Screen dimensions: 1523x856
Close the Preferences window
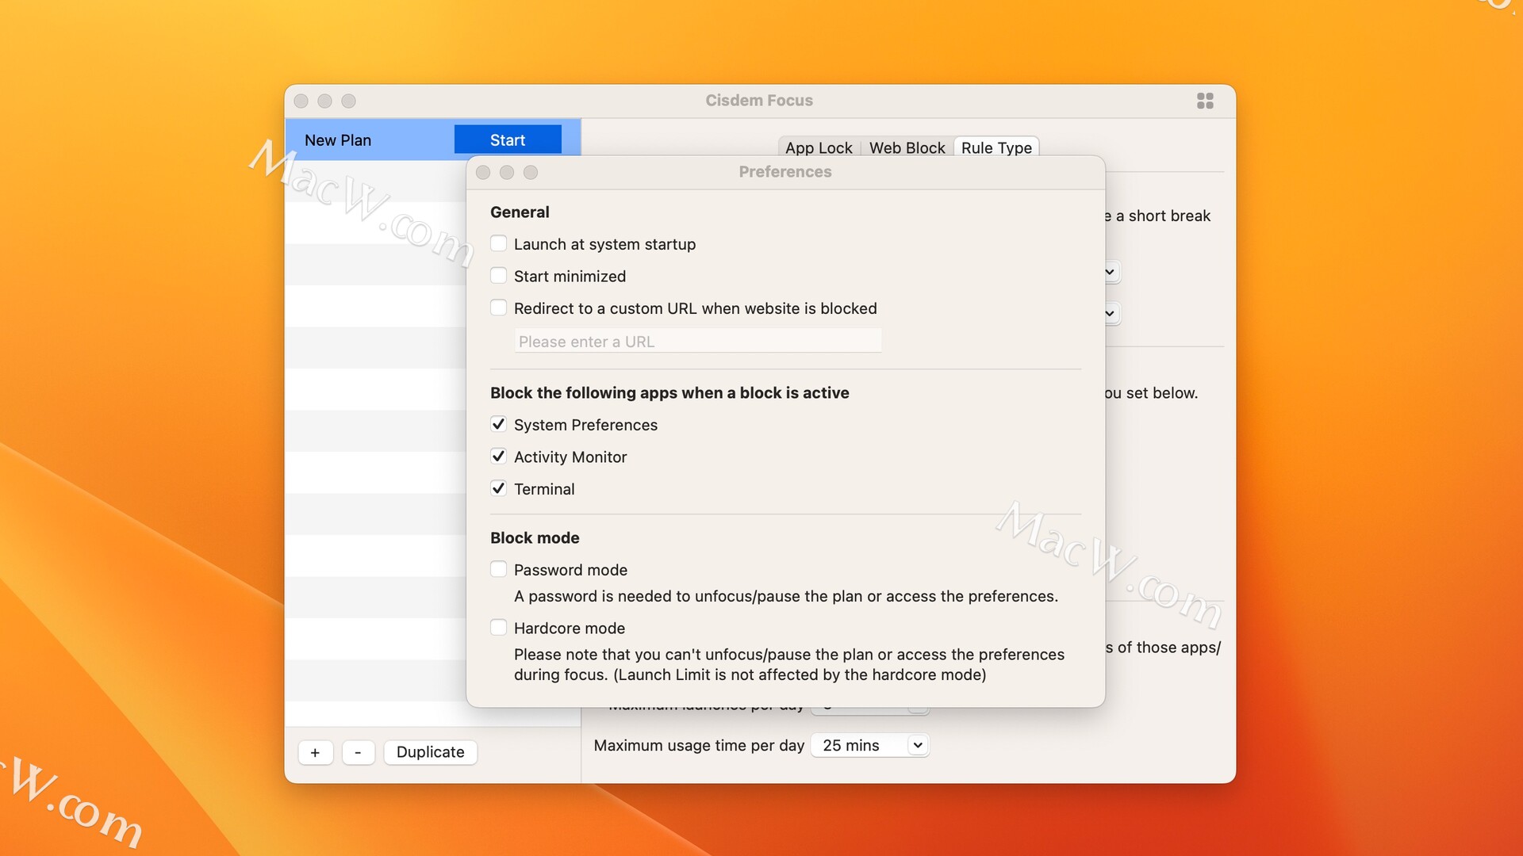click(483, 172)
